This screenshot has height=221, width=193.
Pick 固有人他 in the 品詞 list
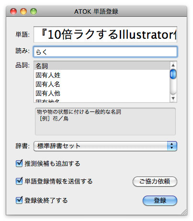[x=102, y=93]
